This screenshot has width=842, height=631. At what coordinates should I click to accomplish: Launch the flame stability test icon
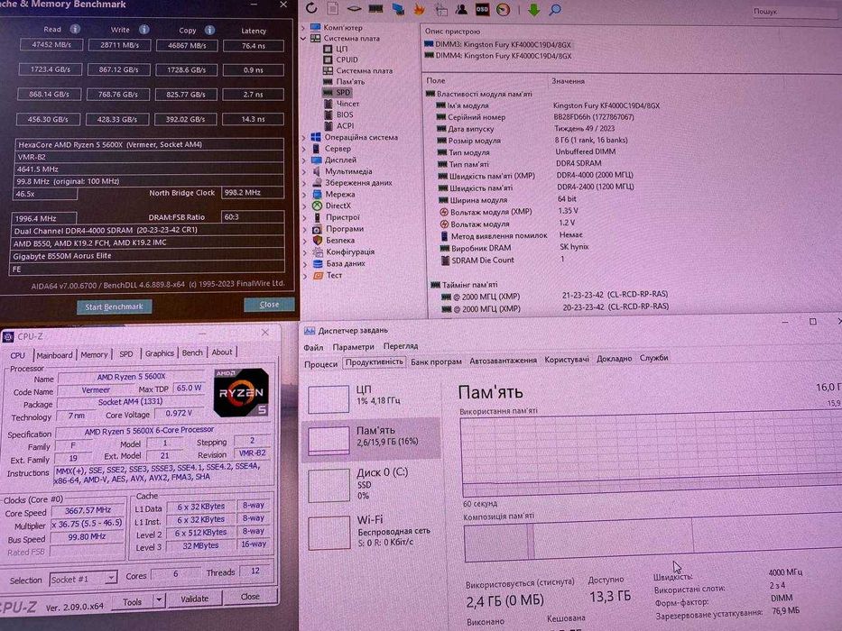[419, 9]
